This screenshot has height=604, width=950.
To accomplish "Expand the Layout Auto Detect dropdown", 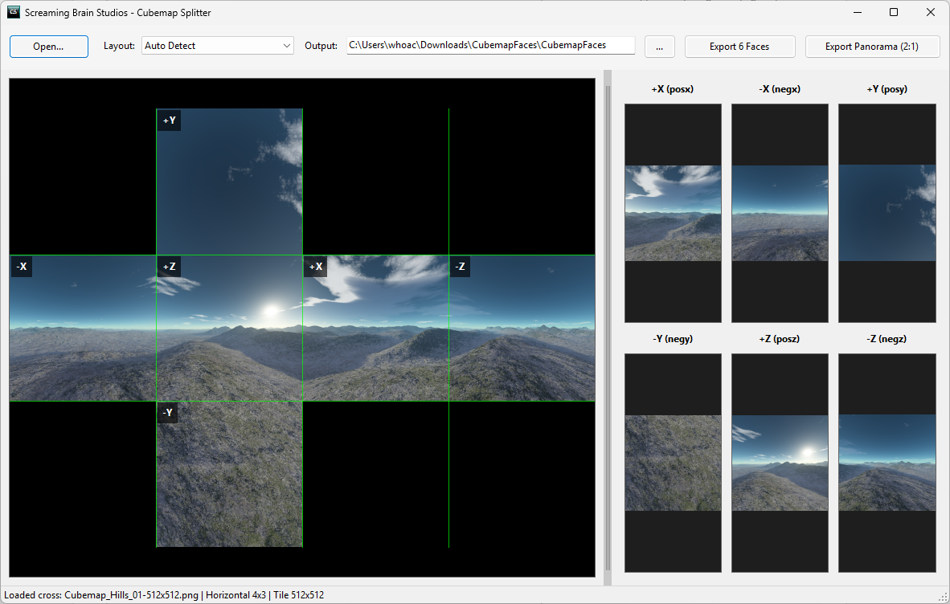I will coord(218,46).
